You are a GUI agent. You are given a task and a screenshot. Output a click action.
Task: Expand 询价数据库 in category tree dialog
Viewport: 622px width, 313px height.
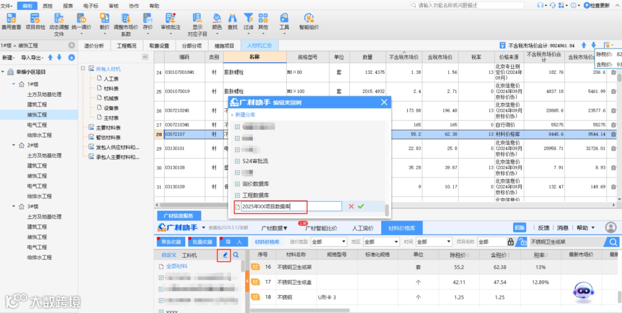pyautogui.click(x=237, y=184)
